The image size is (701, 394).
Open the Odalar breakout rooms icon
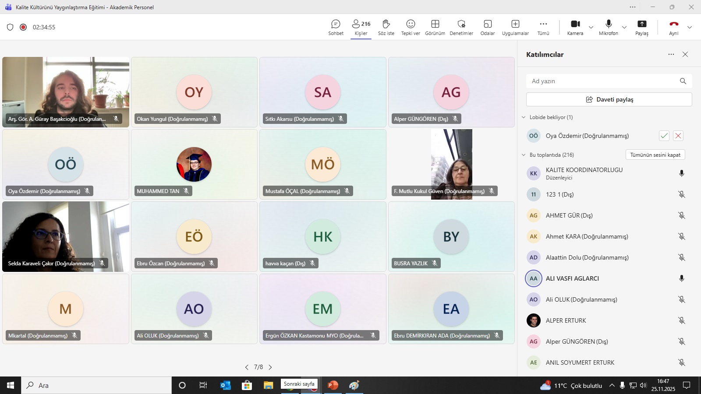(488, 27)
